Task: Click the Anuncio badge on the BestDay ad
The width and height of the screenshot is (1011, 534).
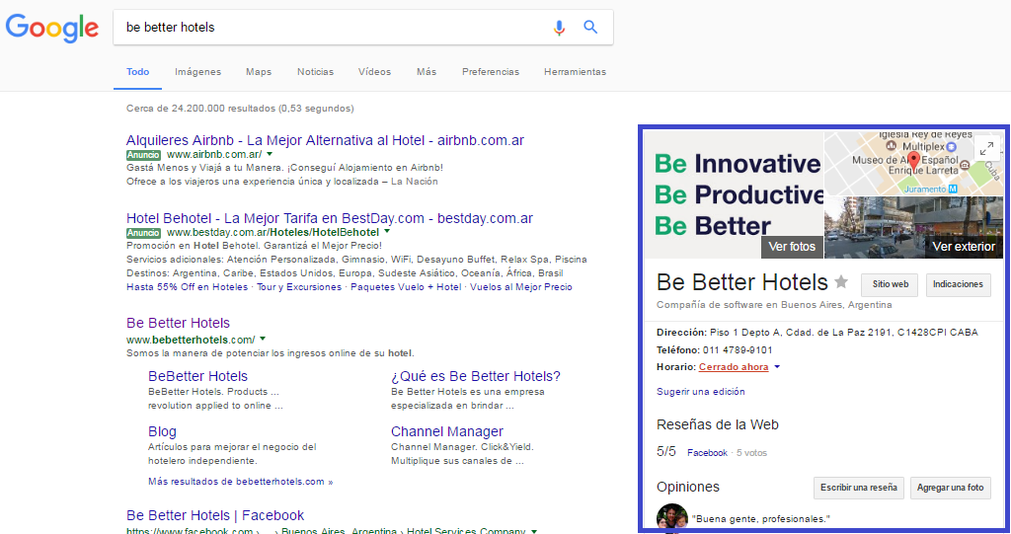Action: tap(143, 233)
